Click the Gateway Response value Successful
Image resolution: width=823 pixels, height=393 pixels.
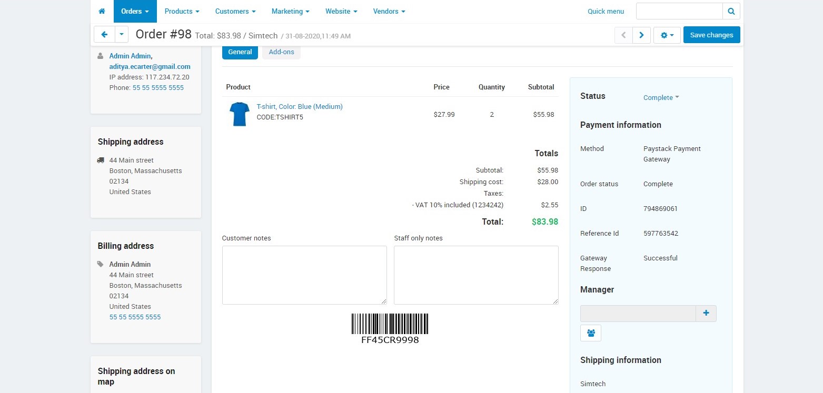coord(660,258)
